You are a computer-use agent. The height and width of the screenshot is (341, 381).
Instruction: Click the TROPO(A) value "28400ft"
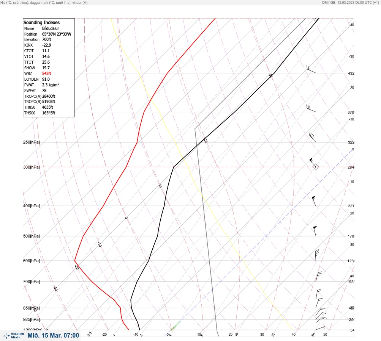[49, 96]
